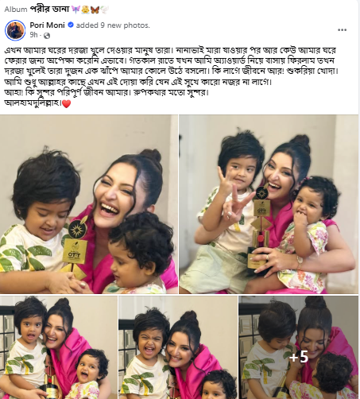Open the three-dot post options menu

[x=342, y=30]
